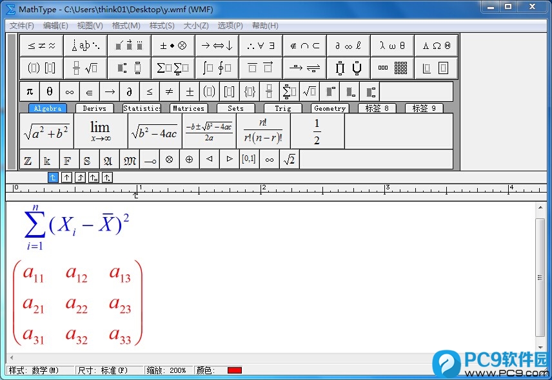Insert partial derivative symbol from small bar
The height and width of the screenshot is (380, 552).
130,91
